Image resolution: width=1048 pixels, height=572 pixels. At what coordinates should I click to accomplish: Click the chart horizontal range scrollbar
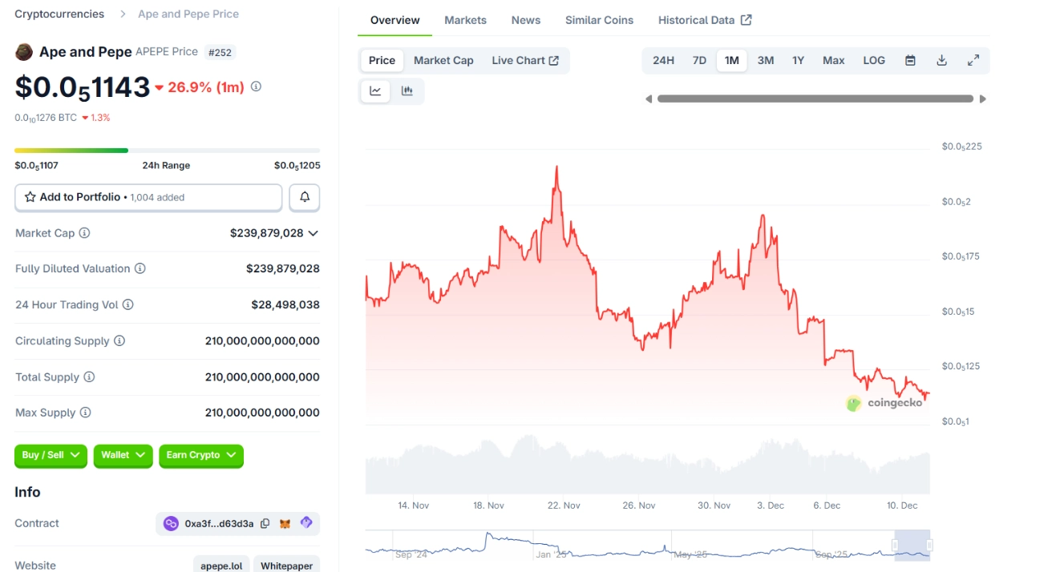pyautogui.click(x=815, y=99)
